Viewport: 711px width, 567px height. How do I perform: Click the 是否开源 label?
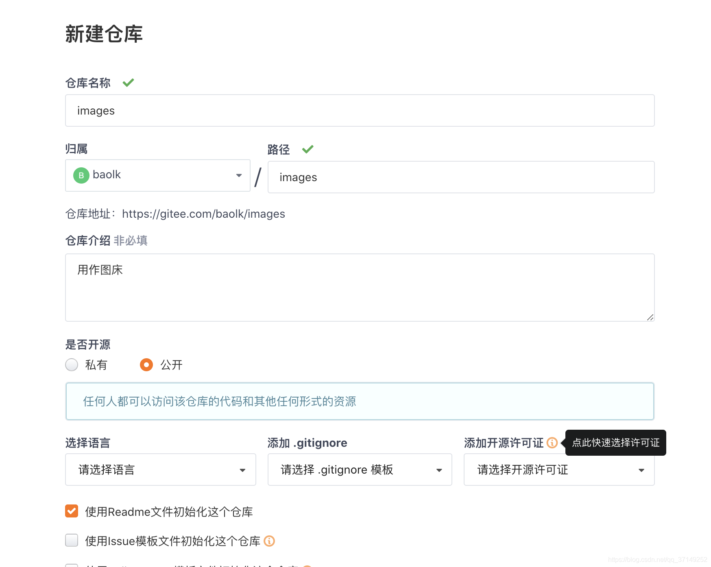[x=88, y=345]
